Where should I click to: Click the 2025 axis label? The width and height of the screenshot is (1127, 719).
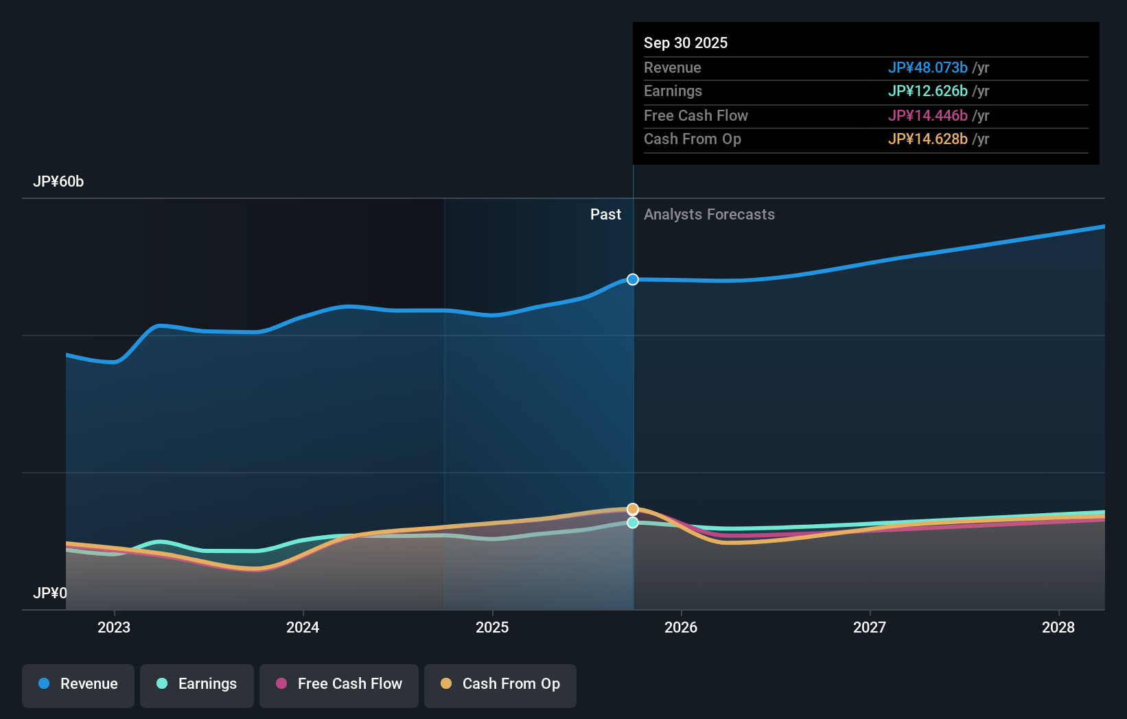point(492,627)
